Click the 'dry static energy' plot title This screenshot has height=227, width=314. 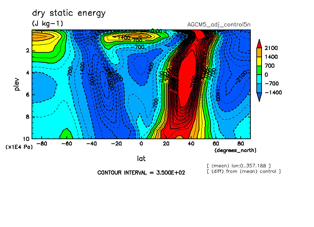tap(69, 14)
